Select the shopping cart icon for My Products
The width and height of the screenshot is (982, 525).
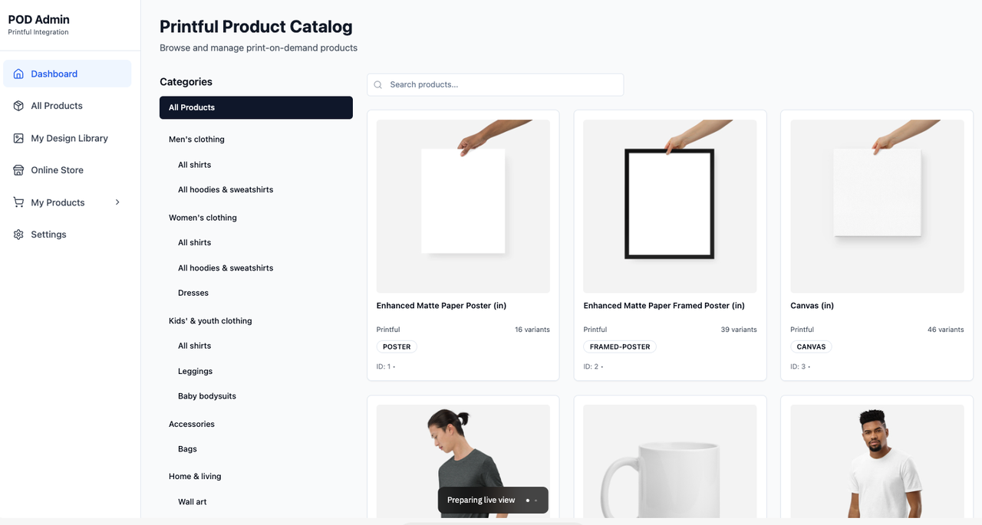18,202
